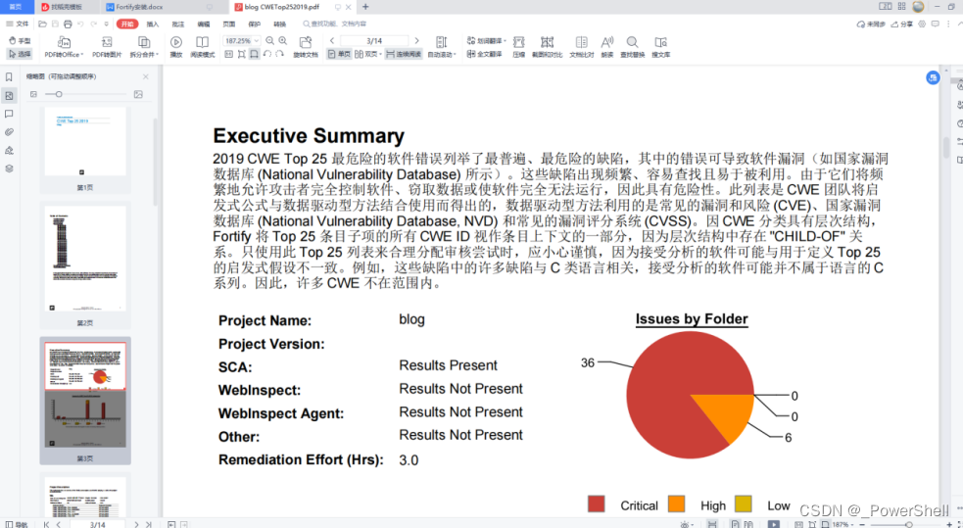Open the settings gear icon at top right
The height and width of the screenshot is (528, 963).
coord(922,24)
